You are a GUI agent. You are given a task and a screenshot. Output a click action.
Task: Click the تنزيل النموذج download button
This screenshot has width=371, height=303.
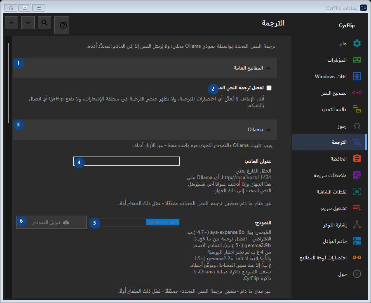tap(52, 222)
